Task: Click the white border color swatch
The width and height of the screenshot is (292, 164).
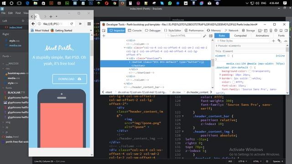Action: (x=250, y=78)
